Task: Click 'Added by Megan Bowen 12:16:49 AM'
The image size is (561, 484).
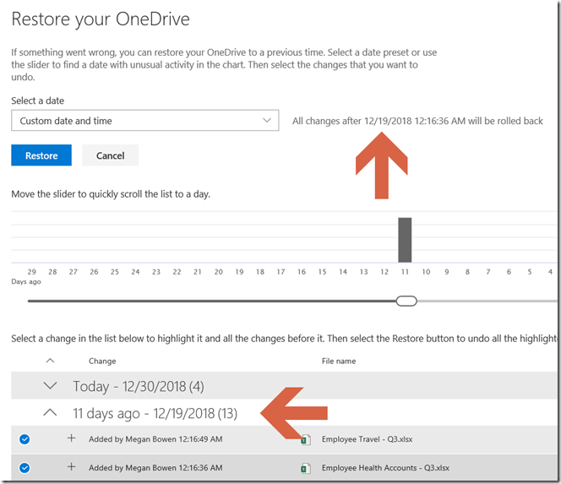Action: [155, 439]
